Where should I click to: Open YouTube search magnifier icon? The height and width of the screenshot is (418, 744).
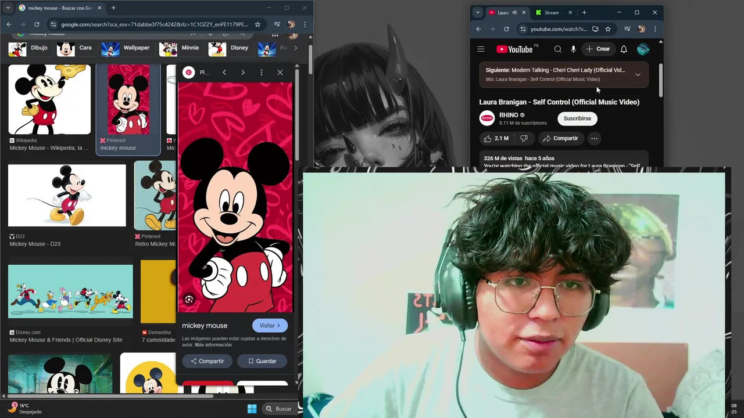pos(557,49)
